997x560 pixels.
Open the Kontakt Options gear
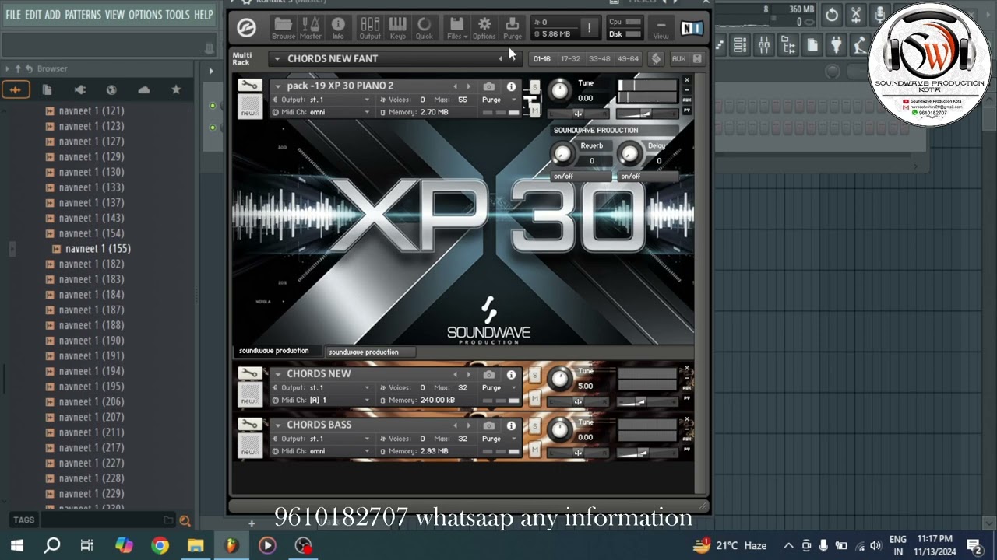click(484, 28)
